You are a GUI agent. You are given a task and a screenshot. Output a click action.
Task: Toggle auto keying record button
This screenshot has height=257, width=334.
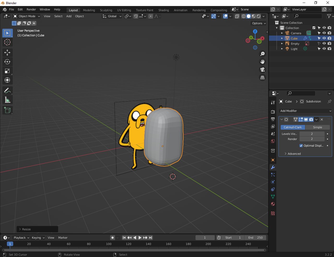(113, 238)
